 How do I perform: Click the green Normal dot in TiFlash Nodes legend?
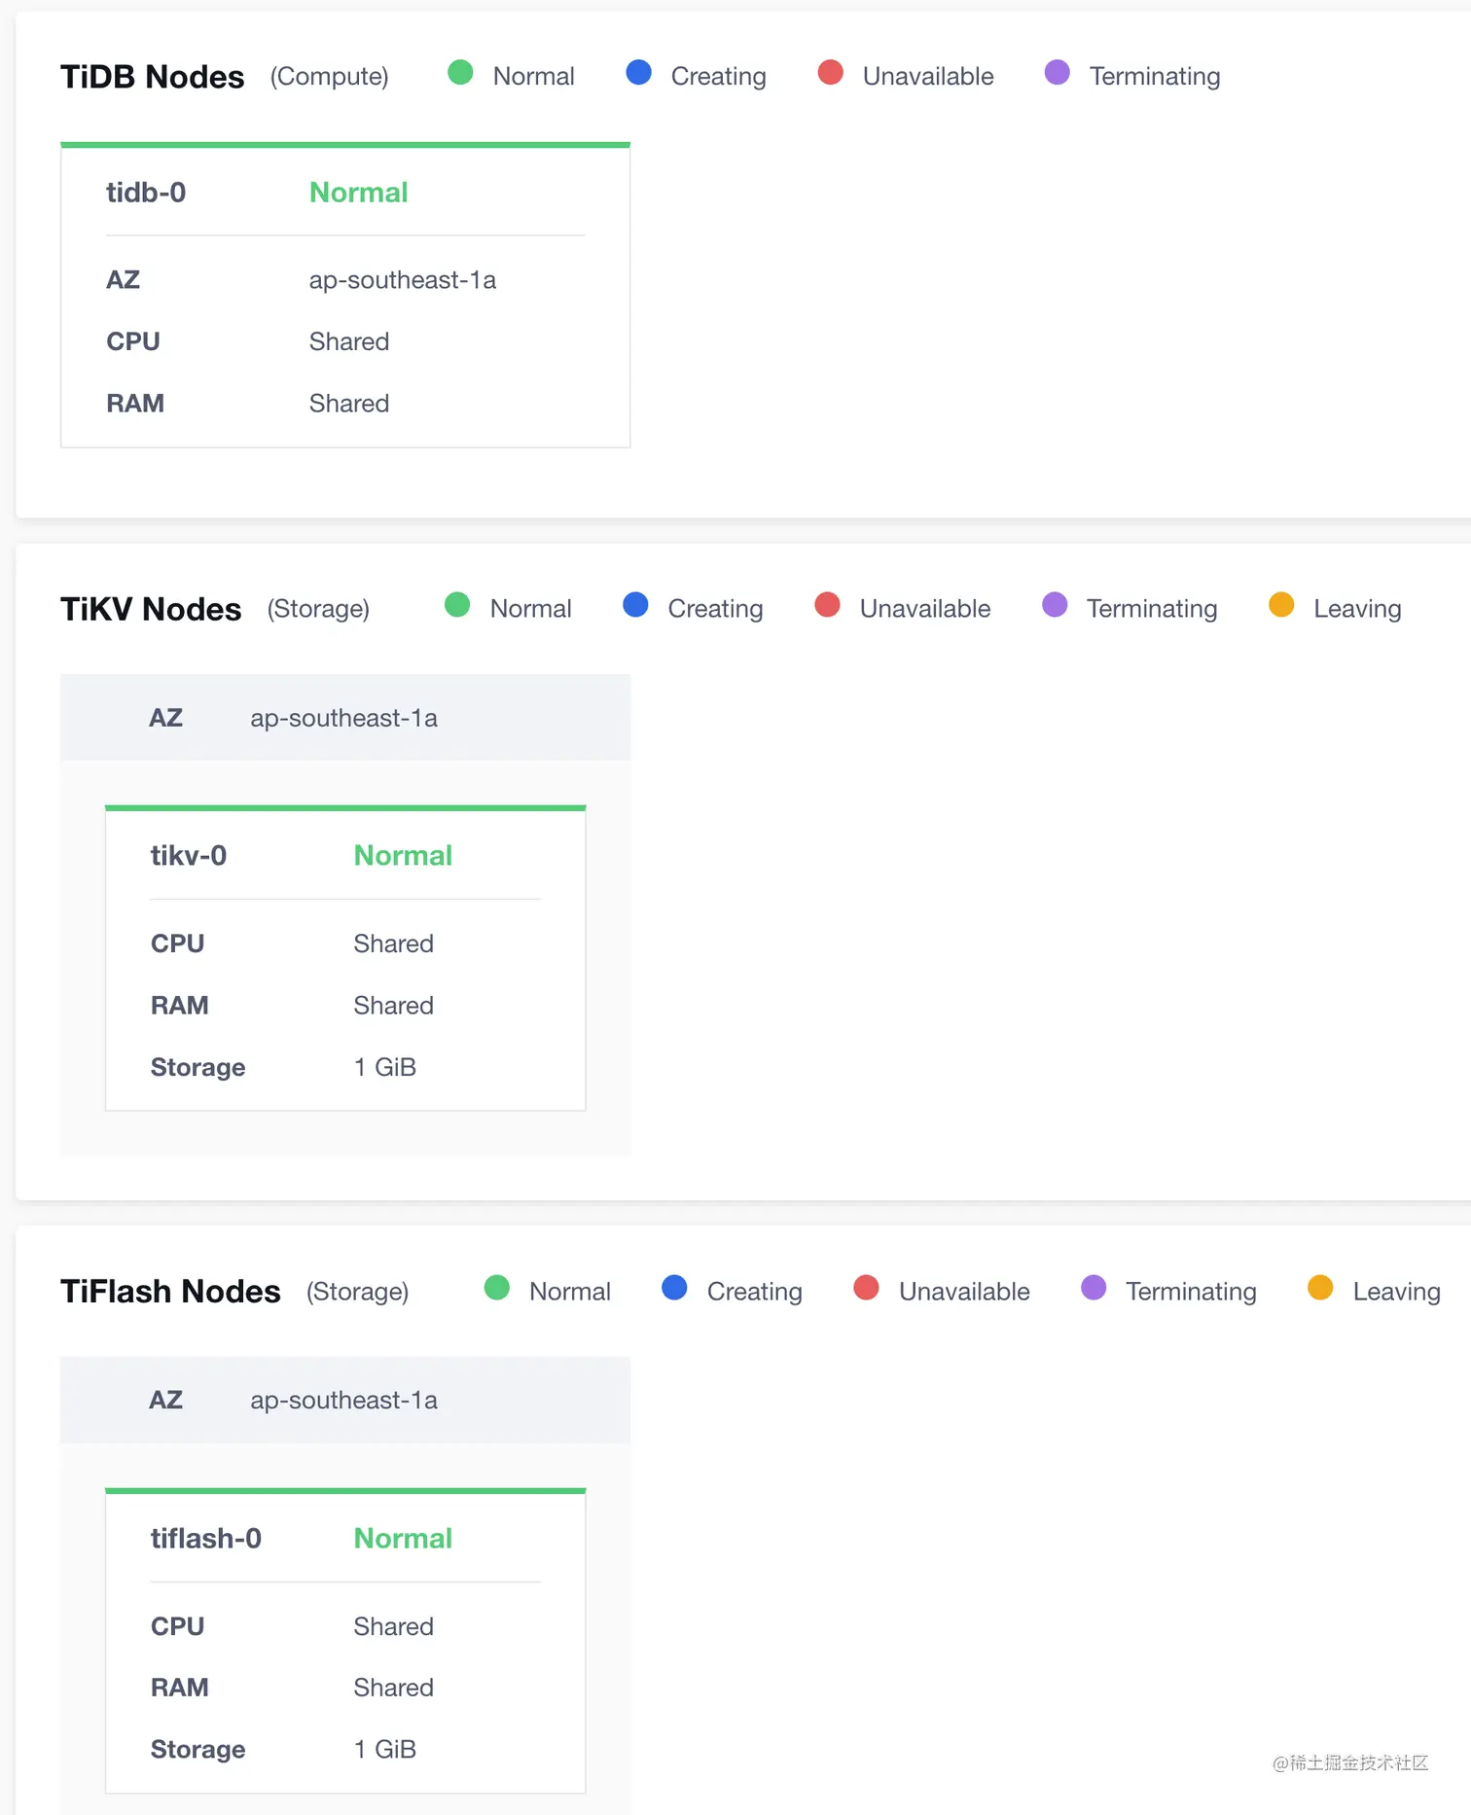click(x=497, y=1288)
